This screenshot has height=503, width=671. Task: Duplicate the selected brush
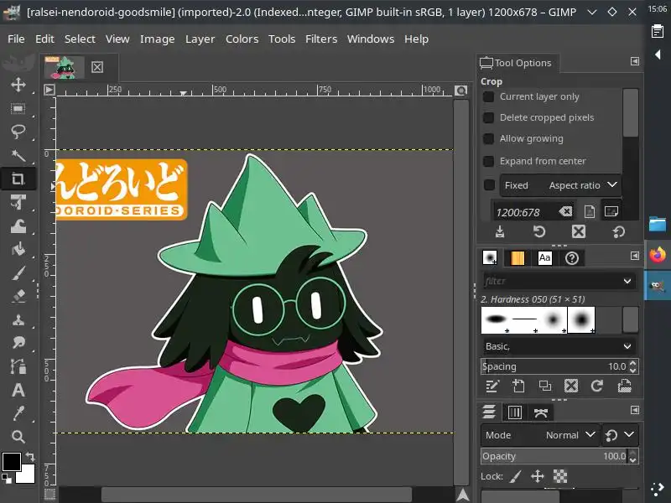(x=544, y=386)
